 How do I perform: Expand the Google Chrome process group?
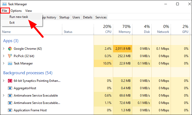point(4,49)
